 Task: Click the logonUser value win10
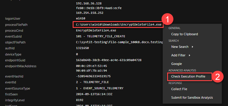click(81, 18)
